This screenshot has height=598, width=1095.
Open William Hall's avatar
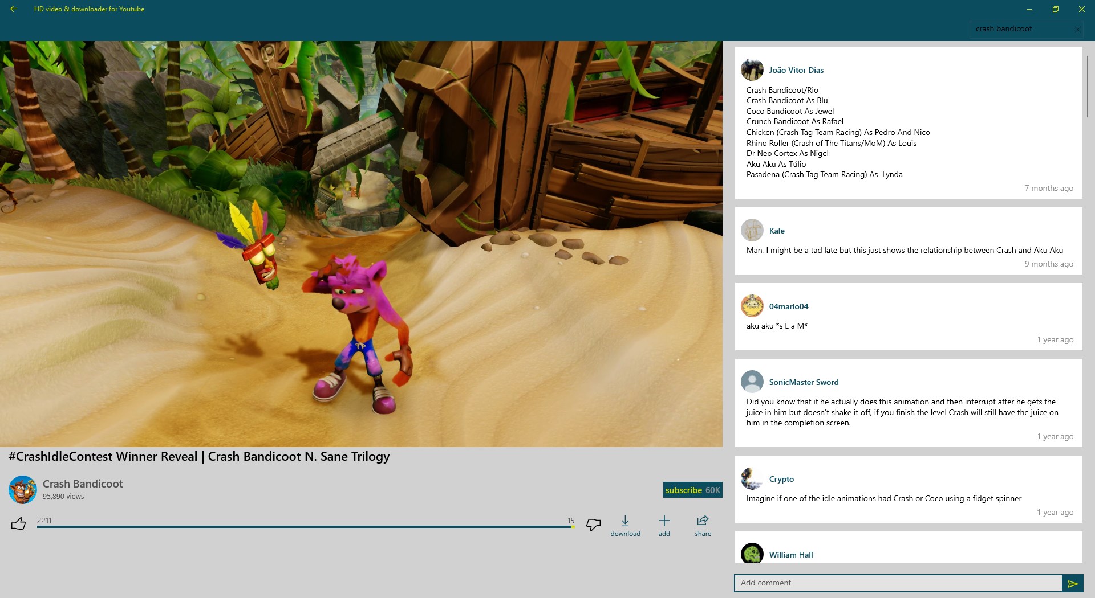pyautogui.click(x=752, y=554)
